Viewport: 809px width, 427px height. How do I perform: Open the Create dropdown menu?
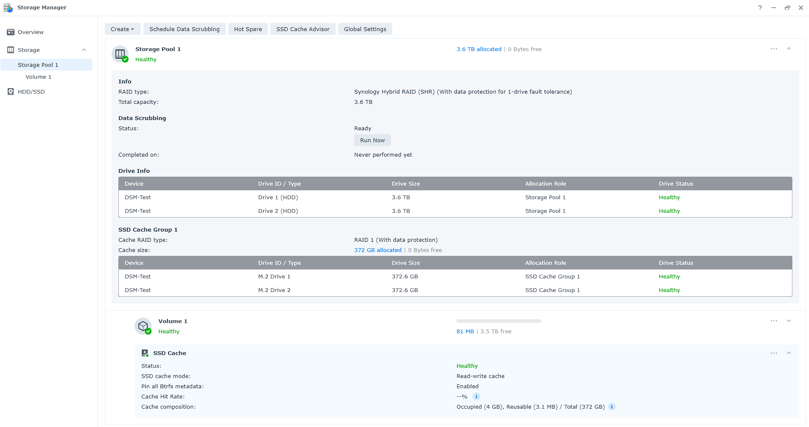click(122, 29)
